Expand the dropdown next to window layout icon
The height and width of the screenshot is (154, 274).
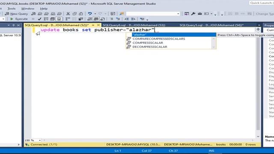coord(211,14)
